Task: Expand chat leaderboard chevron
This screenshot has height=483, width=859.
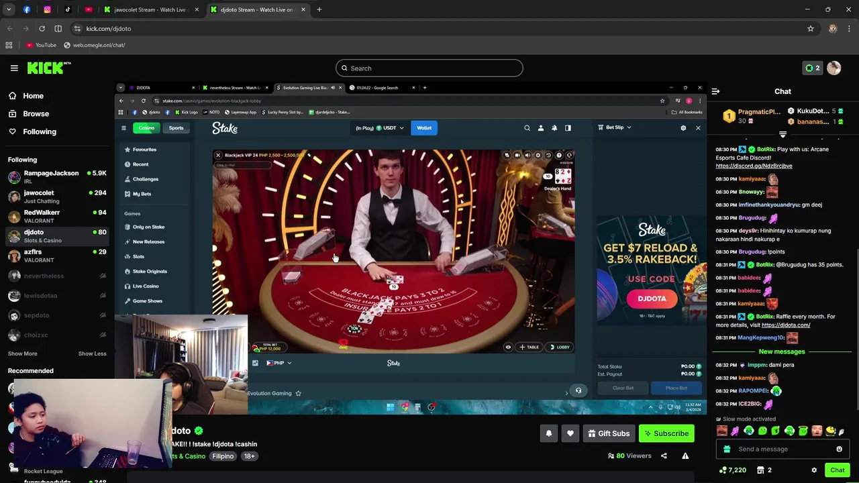Action: 782,134
